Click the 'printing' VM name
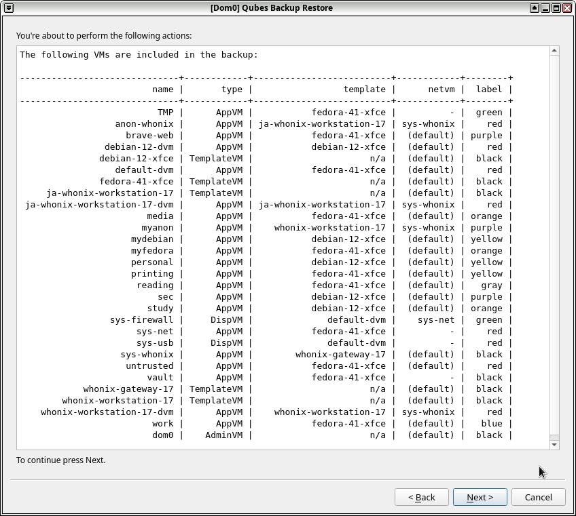This screenshot has height=516, width=576. [152, 274]
